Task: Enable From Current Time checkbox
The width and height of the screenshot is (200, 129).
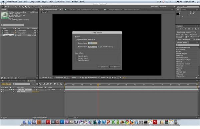Action: pyautogui.click(x=177, y=39)
